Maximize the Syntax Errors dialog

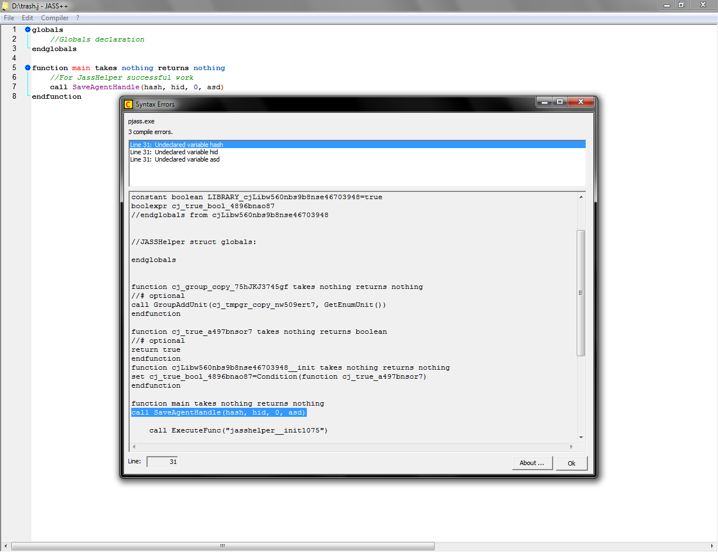[559, 102]
